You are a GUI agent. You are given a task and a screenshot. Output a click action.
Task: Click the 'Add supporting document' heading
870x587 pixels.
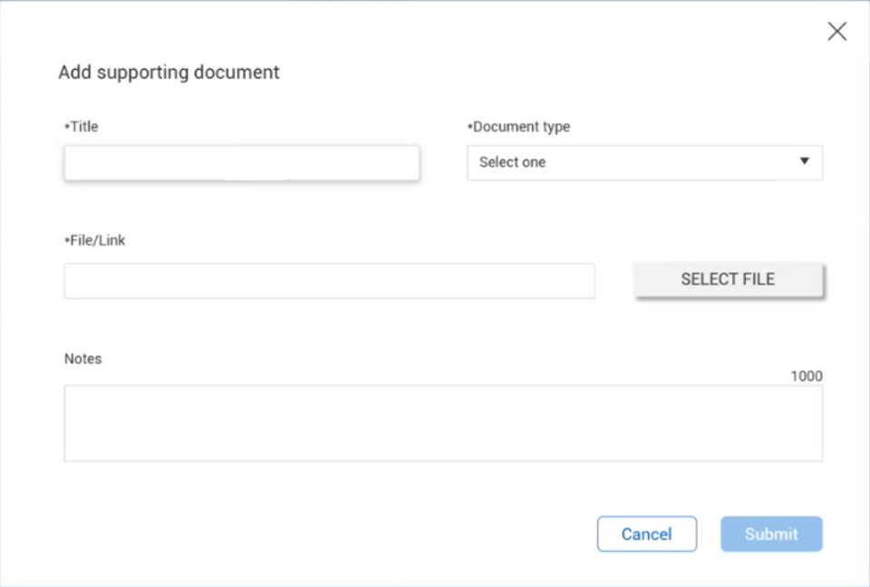click(169, 72)
